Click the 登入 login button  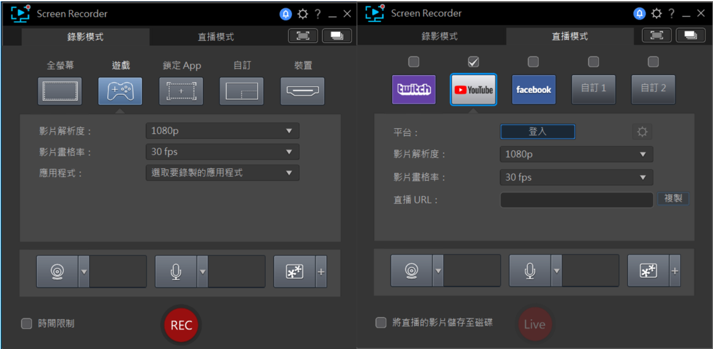[538, 132]
